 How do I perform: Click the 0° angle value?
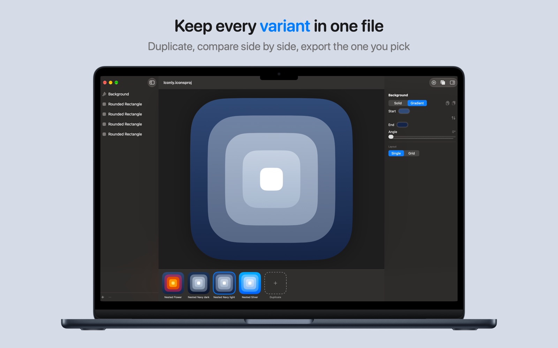tap(454, 132)
